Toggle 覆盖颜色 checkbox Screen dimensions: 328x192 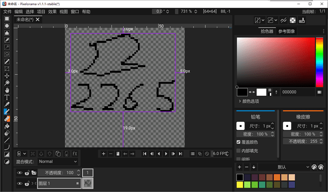[x=239, y=142]
